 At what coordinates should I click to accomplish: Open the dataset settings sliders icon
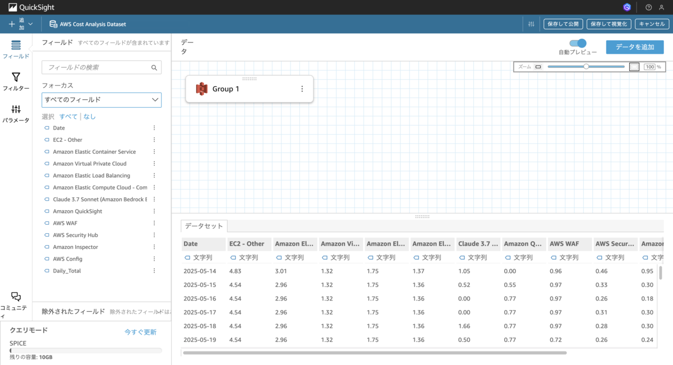click(532, 24)
